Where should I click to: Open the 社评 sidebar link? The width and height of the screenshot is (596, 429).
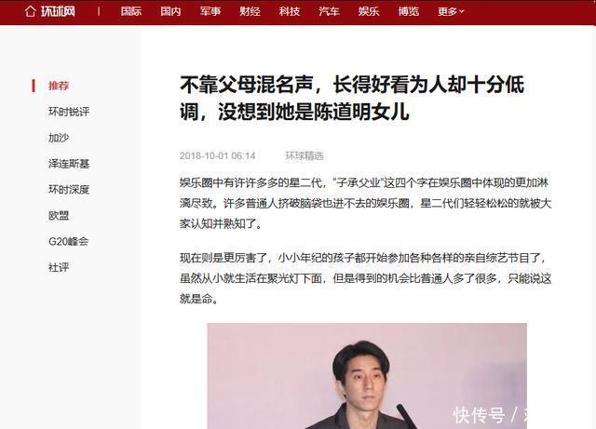[x=59, y=267]
